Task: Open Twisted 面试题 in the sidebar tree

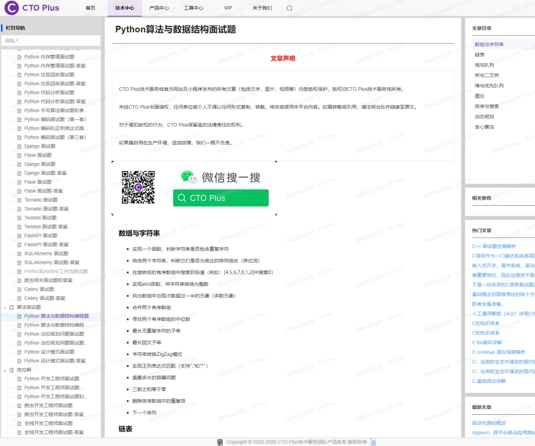Action: [40, 218]
